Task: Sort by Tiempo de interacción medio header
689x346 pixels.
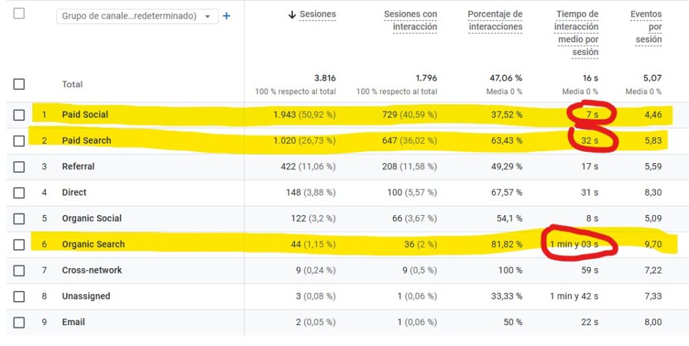Action: 577,34
